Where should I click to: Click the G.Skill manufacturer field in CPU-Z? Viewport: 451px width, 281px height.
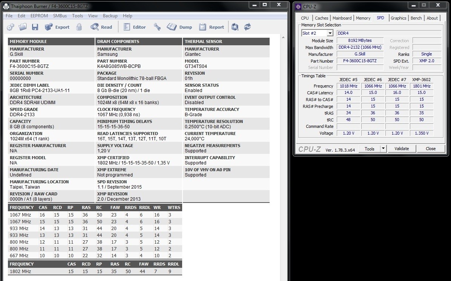360,54
